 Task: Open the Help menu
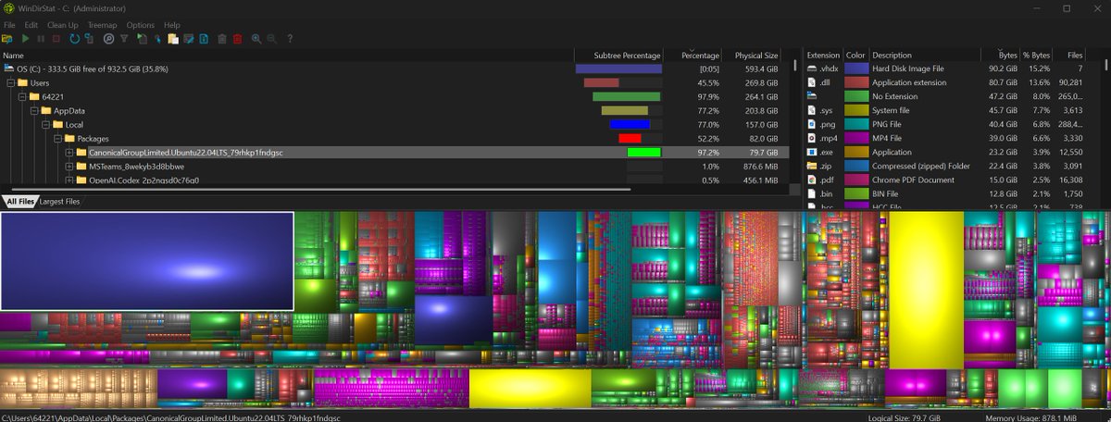point(172,25)
